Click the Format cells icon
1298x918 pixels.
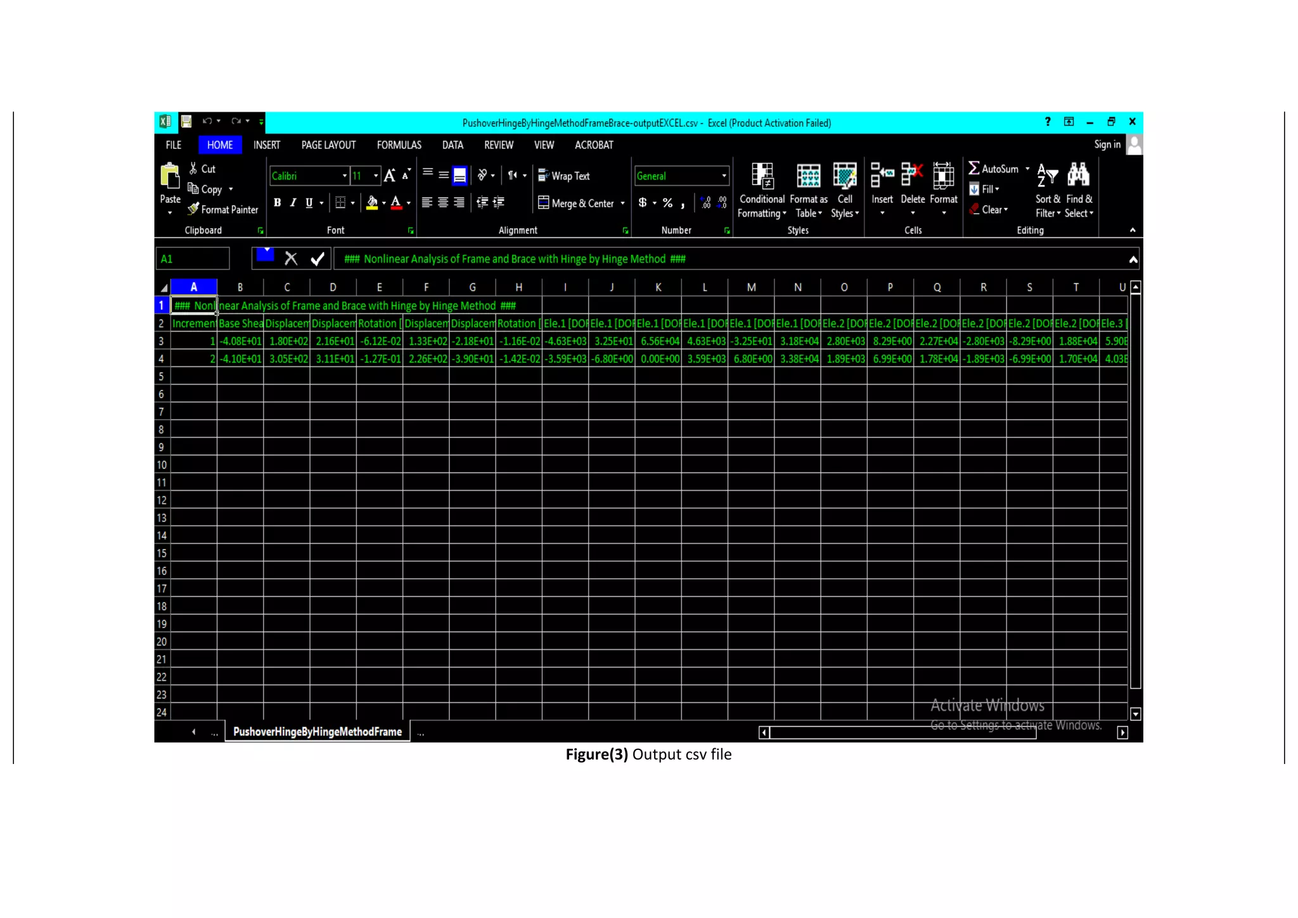(x=944, y=176)
